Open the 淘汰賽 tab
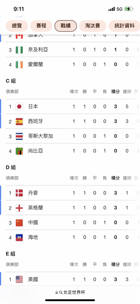The width and height of the screenshot is (140, 304). [92, 26]
